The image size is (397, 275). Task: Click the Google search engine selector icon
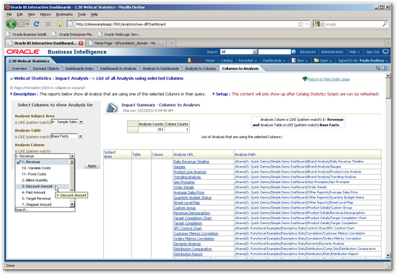317,24
